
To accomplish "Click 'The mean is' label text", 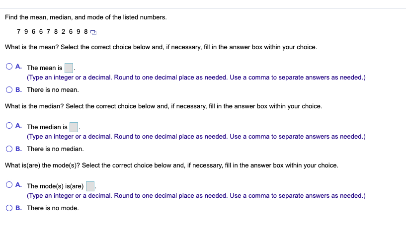I will pos(45,68).
